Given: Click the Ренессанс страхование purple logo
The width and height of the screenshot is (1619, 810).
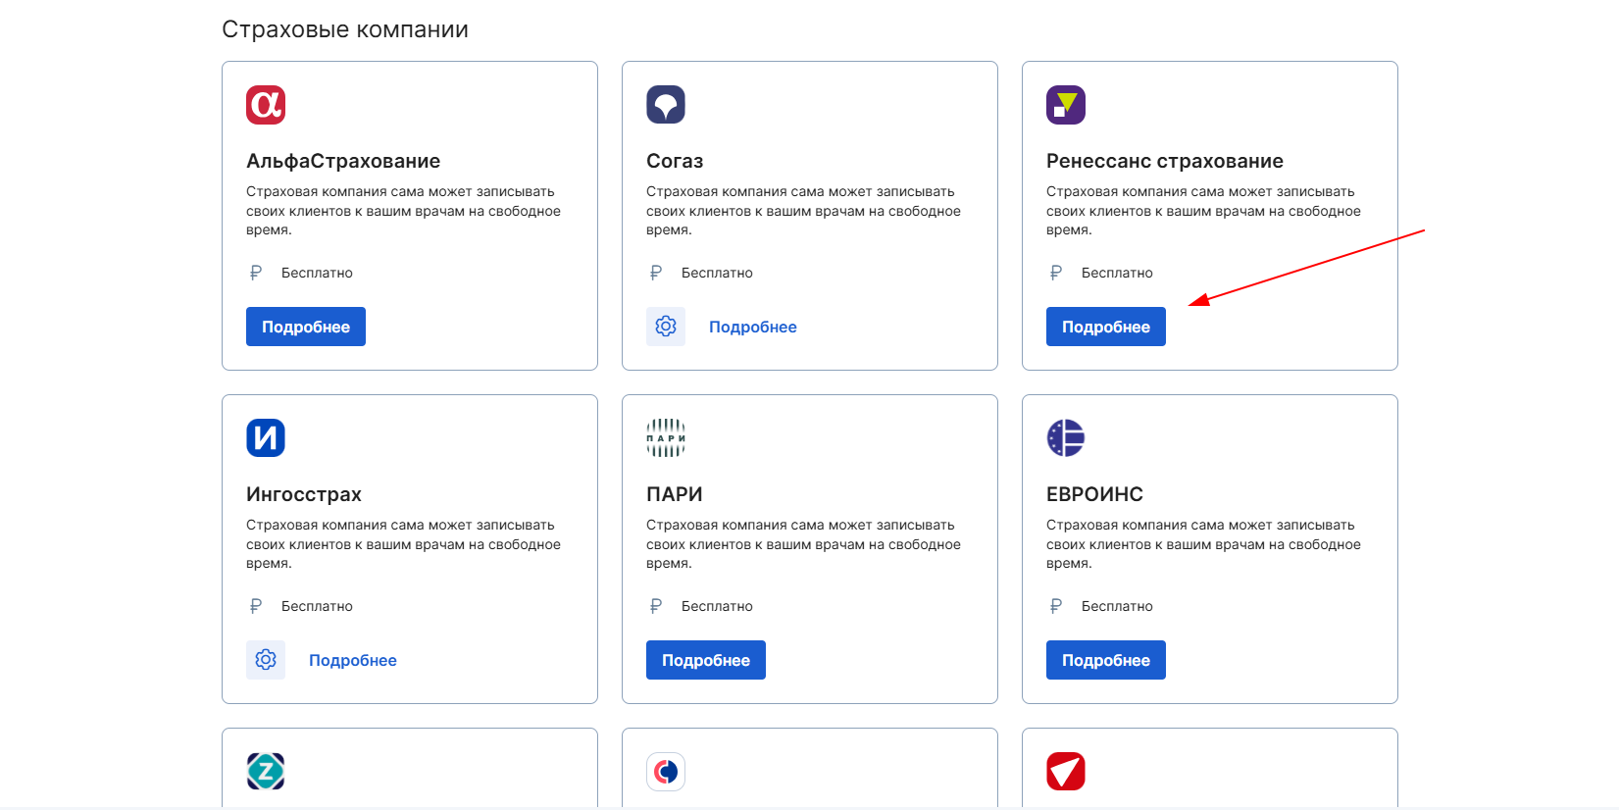Looking at the screenshot, I should (x=1066, y=105).
